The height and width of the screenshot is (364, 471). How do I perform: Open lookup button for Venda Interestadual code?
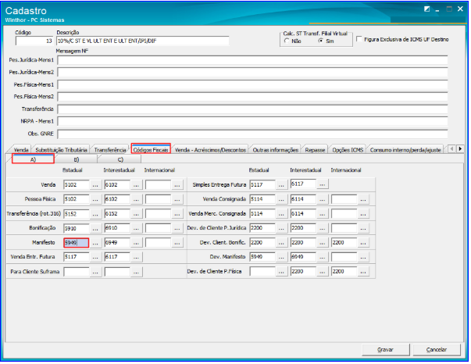(136, 185)
